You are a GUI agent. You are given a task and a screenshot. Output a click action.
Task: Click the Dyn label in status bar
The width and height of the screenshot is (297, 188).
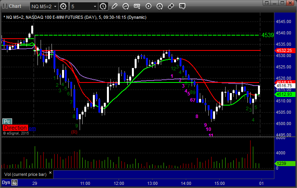click(6, 183)
